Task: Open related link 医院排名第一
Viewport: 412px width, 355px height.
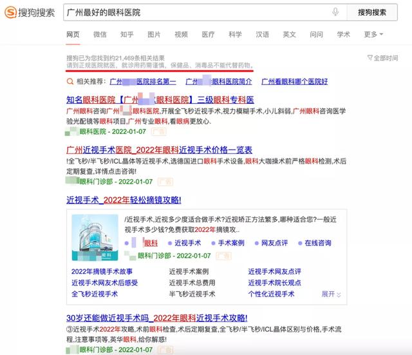Action: (x=143, y=82)
